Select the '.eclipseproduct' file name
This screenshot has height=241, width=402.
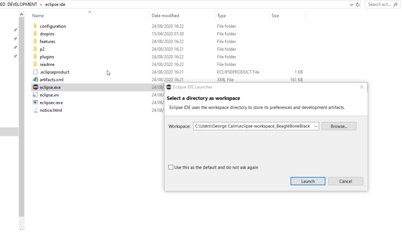pos(55,72)
